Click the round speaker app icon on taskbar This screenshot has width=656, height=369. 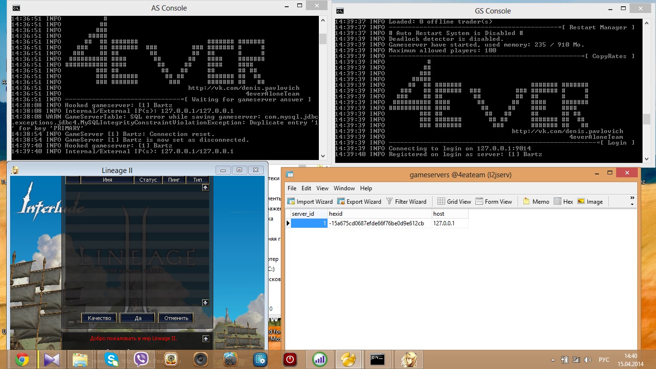[x=200, y=359]
